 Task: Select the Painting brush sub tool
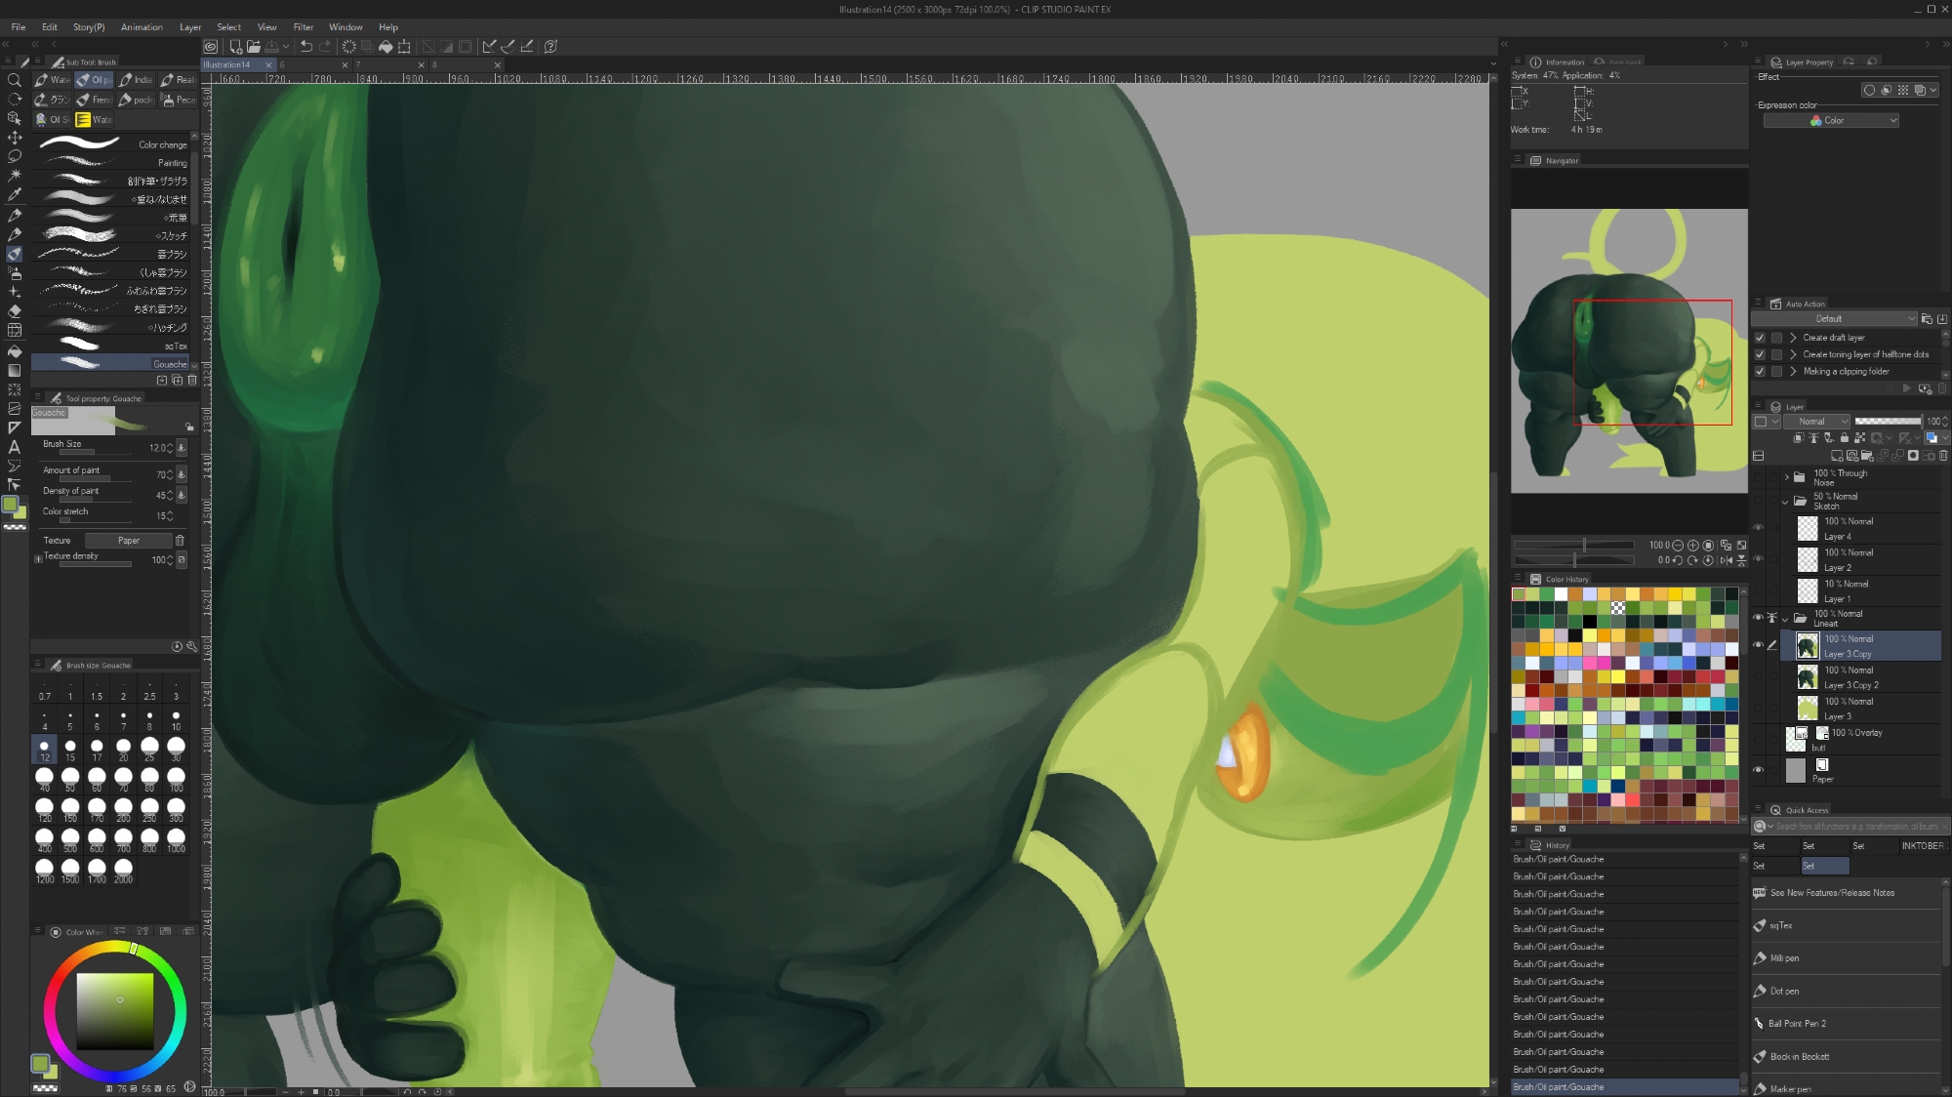(x=117, y=163)
